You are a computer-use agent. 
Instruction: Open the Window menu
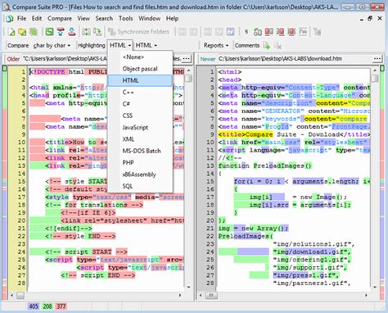pyautogui.click(x=149, y=18)
